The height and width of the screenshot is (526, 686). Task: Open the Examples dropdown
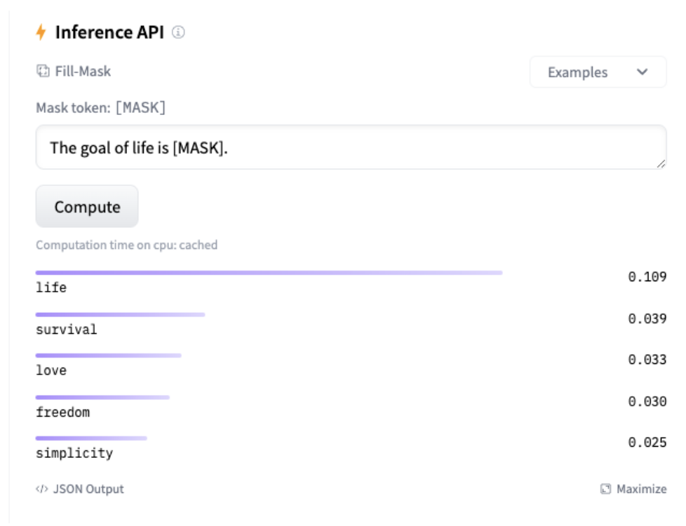click(x=597, y=72)
